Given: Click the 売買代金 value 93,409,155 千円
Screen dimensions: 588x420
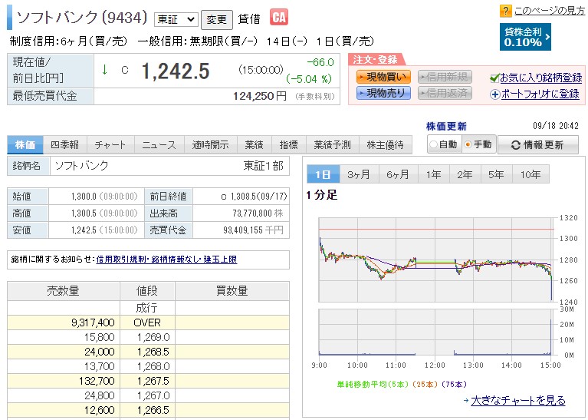Looking at the screenshot, I should [x=253, y=230].
